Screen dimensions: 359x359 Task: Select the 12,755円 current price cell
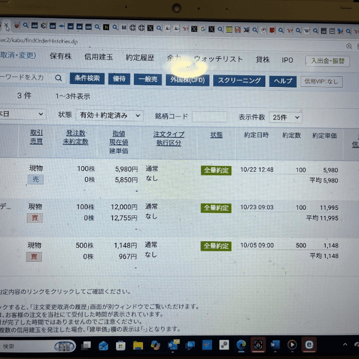pos(124,218)
